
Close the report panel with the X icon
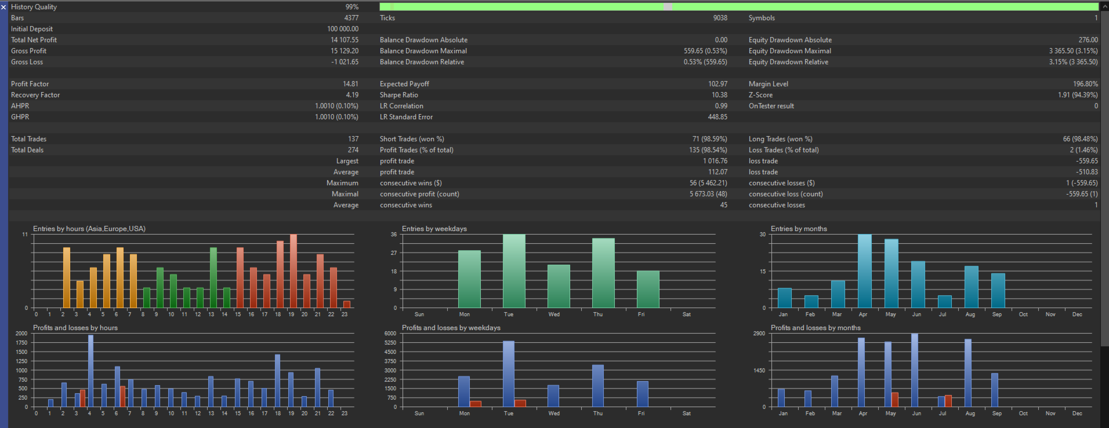(x=3, y=7)
